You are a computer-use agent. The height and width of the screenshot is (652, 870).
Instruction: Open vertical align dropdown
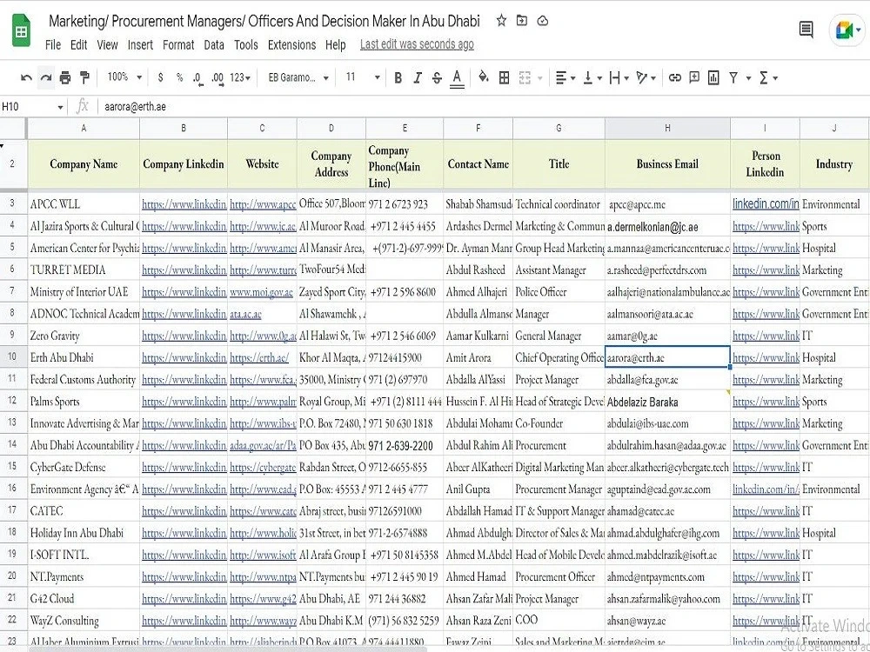coord(592,77)
